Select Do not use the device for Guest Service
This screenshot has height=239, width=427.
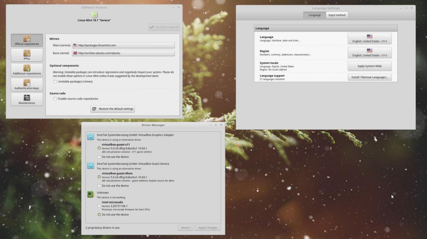99,186
